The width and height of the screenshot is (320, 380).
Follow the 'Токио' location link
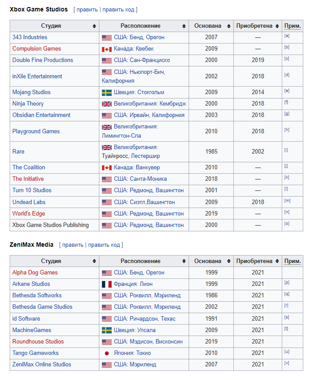click(x=143, y=353)
